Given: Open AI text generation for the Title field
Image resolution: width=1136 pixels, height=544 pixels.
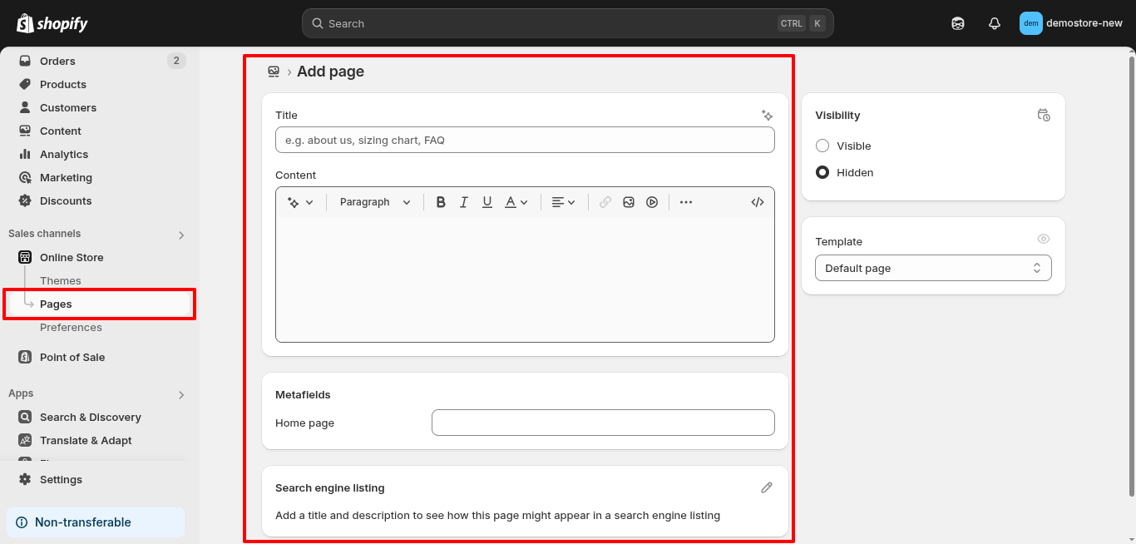Looking at the screenshot, I should [767, 115].
